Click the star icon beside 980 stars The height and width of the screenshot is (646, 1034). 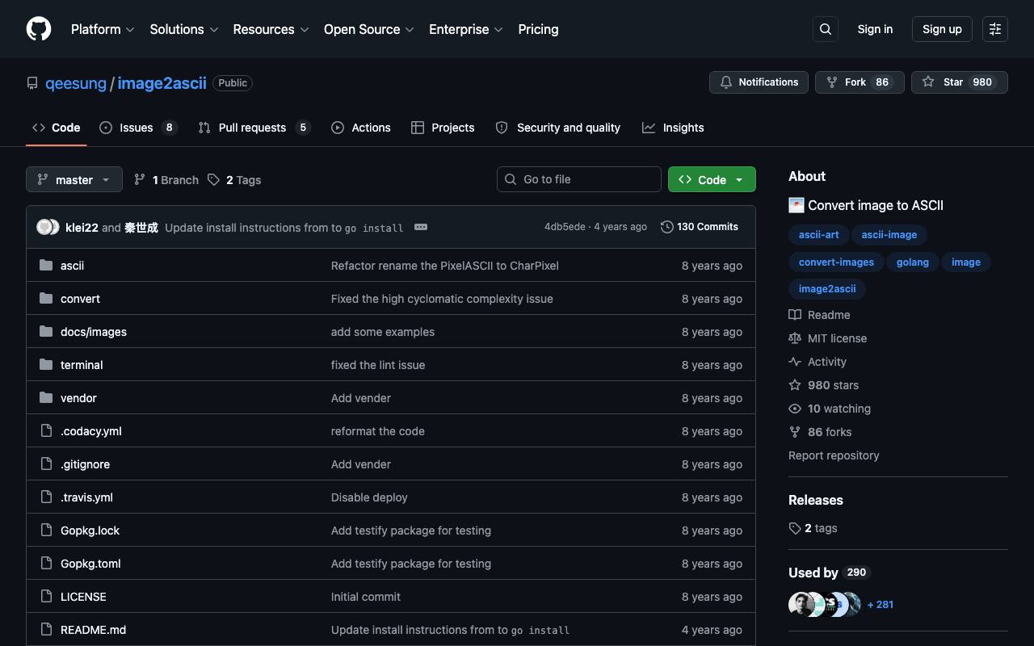[795, 385]
